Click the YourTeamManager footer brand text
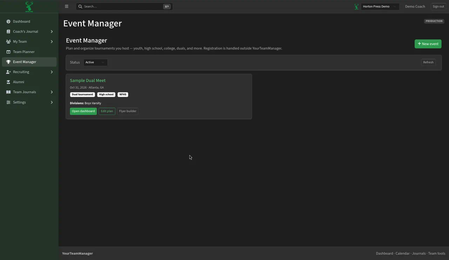This screenshot has width=449, height=260. tap(78, 253)
